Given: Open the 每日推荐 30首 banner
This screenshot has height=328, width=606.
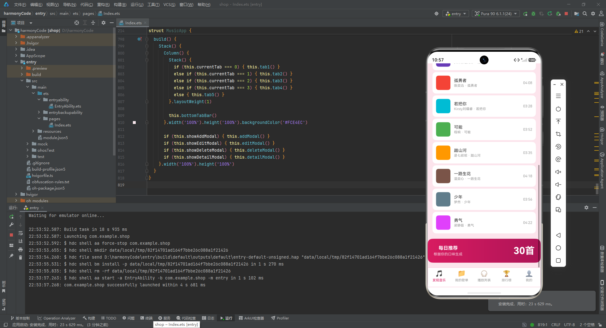Looking at the screenshot, I should tap(484, 251).
